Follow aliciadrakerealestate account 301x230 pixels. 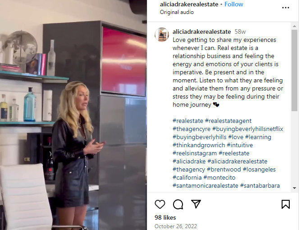[x=233, y=4]
